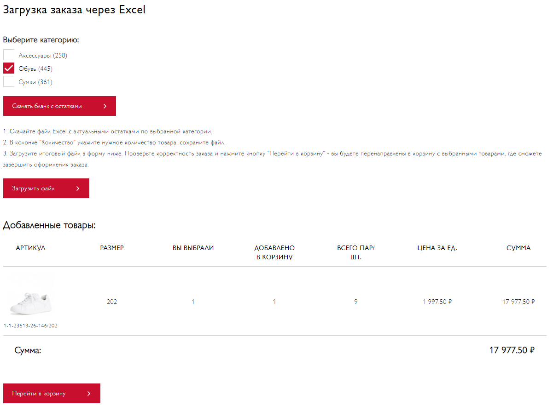
Task: Check the Аксессуары (258) checkbox
Action: pos(9,55)
